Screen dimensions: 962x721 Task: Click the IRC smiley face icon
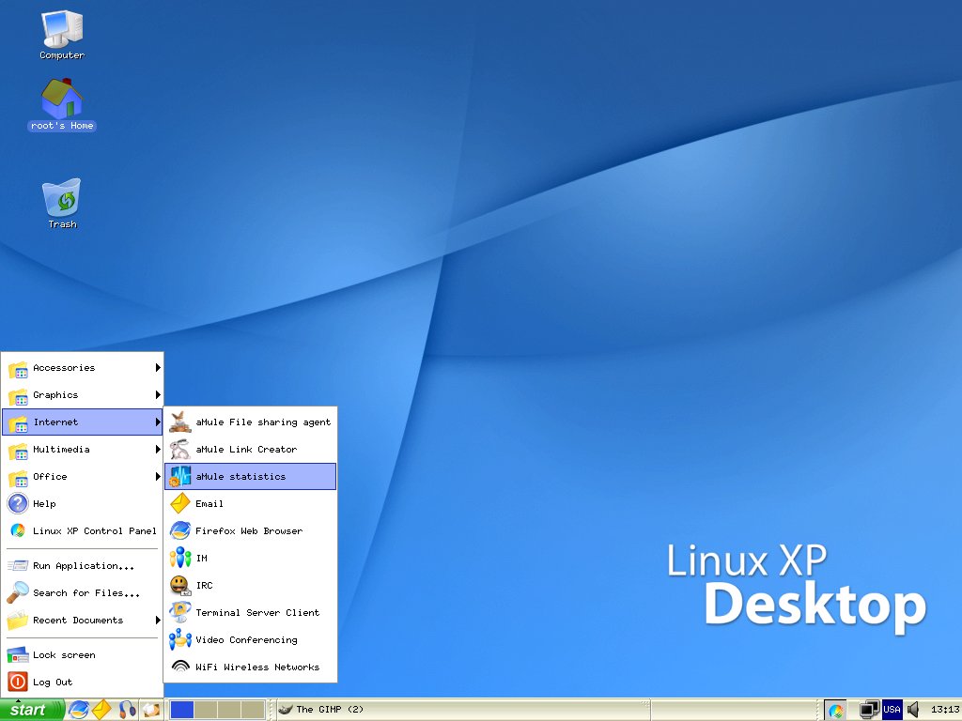click(x=179, y=586)
